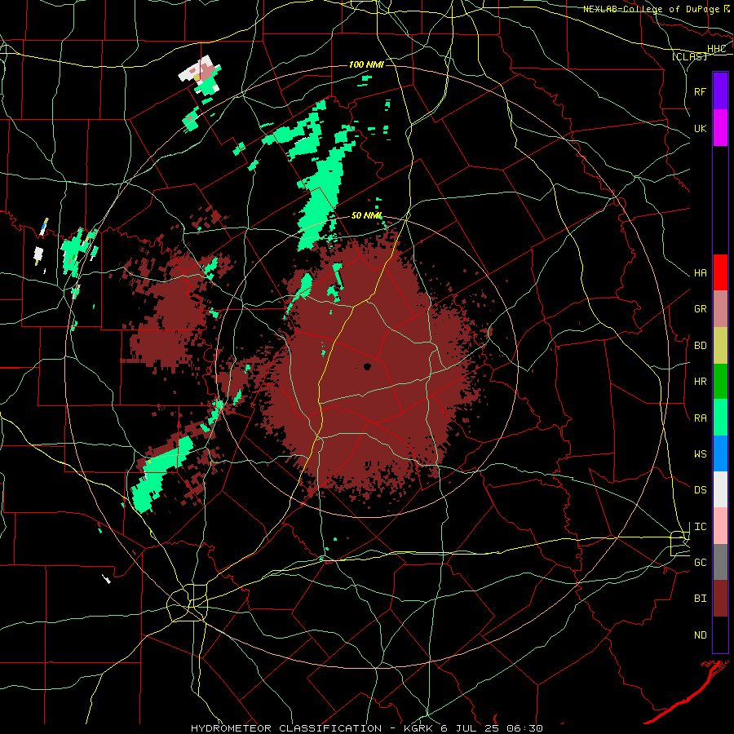The image size is (734, 734).
Task: Click the WS legend label
Action: click(700, 453)
